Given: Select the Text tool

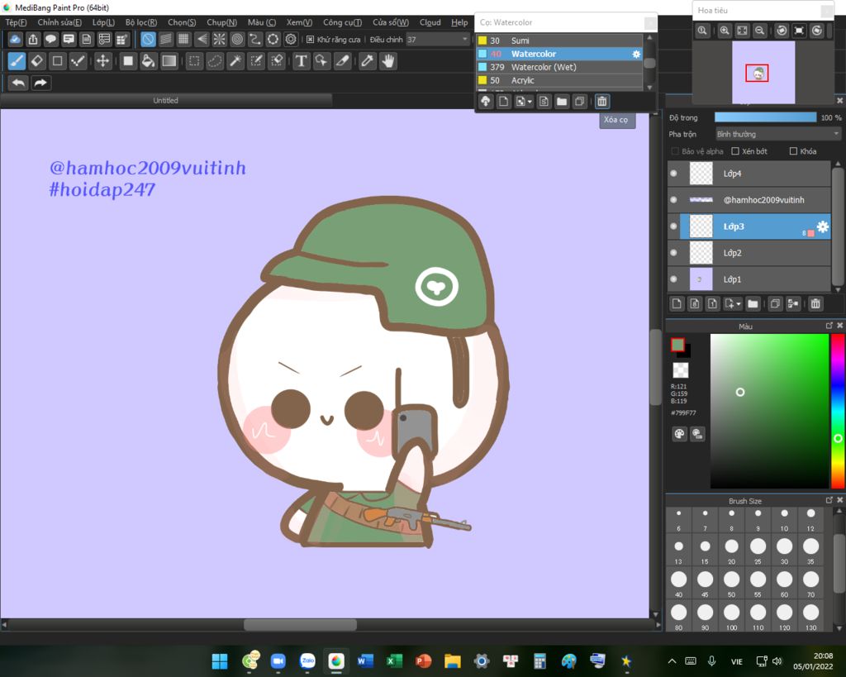Looking at the screenshot, I should (301, 61).
